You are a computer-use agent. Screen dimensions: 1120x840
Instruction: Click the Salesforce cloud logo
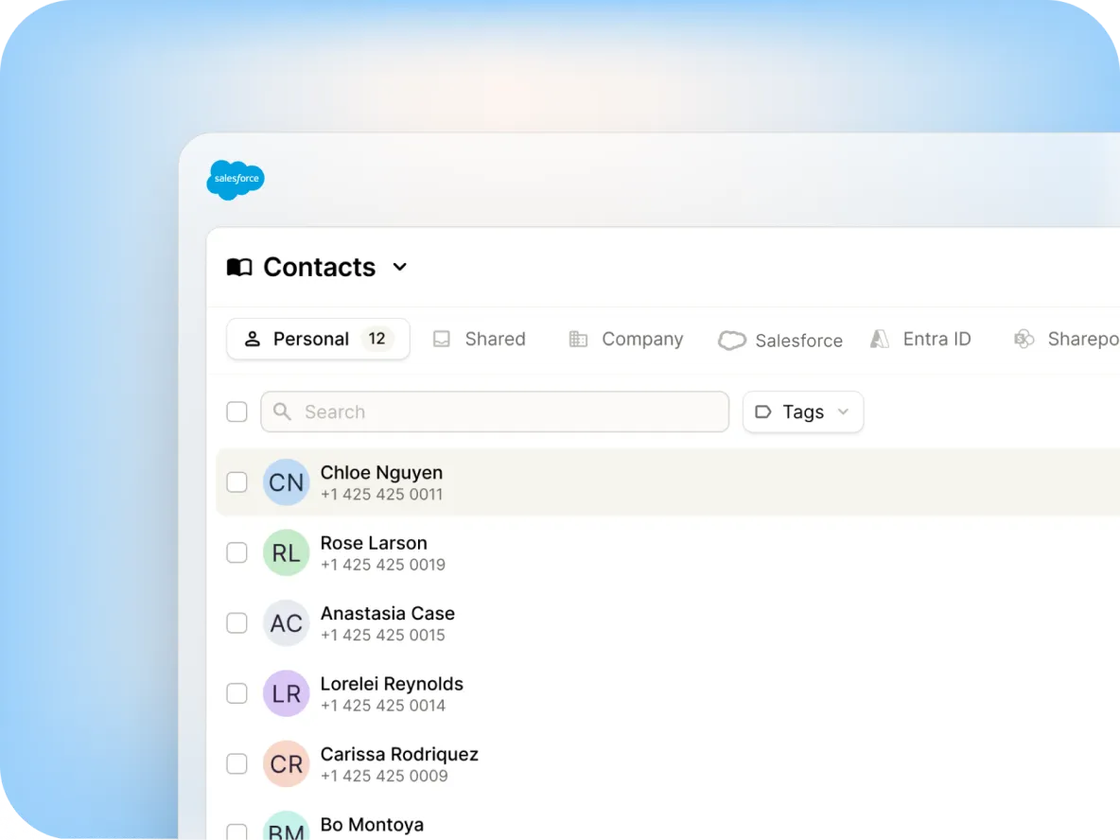[236, 180]
